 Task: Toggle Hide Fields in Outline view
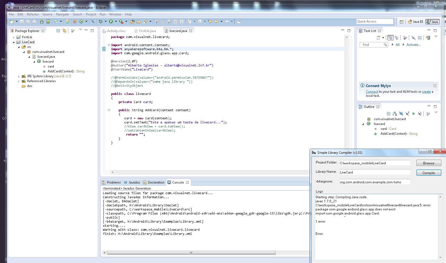point(401,114)
